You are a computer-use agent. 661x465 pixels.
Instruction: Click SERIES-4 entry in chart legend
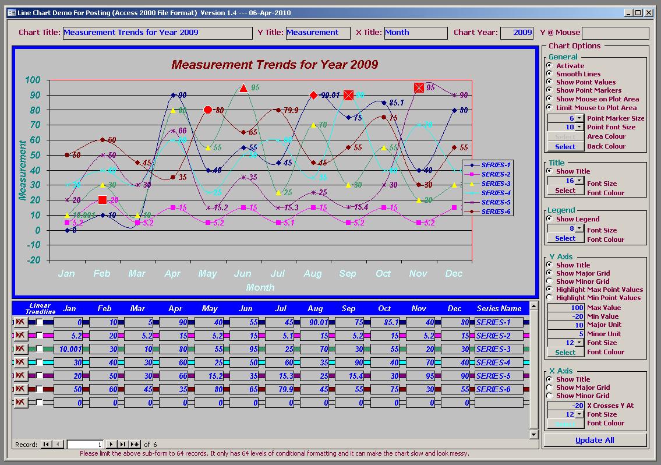(x=487, y=193)
